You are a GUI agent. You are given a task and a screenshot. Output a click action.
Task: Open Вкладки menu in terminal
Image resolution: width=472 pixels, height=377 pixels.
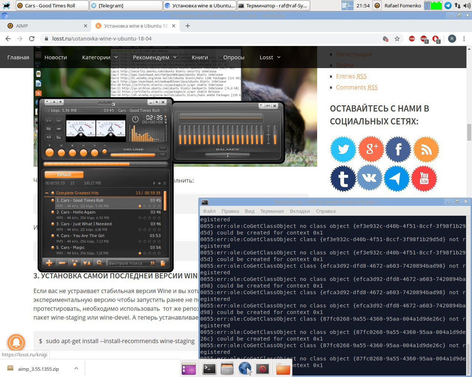[300, 211]
